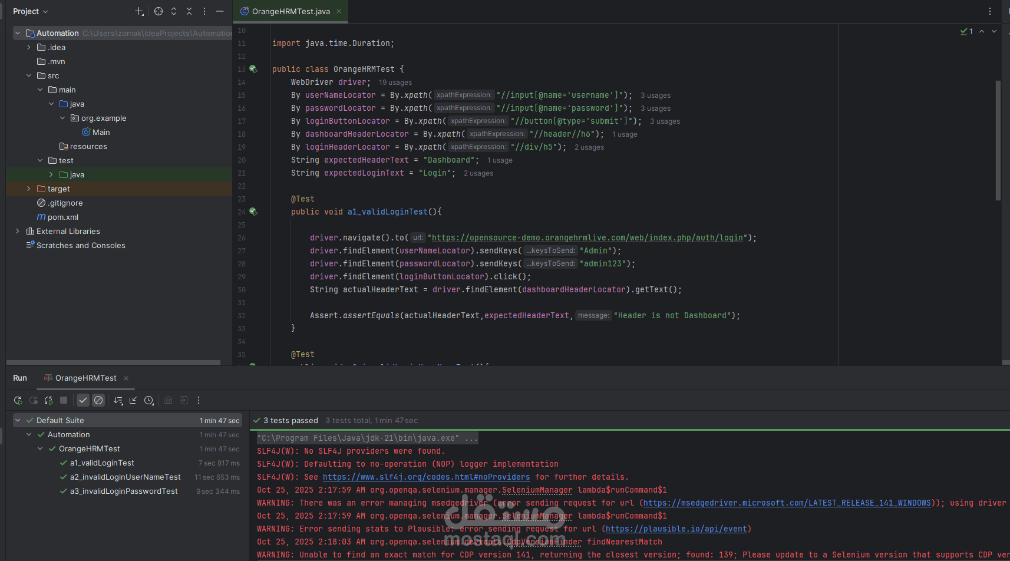This screenshot has width=1010, height=561.
Task: Hide the Project panel with minimize icon
Action: tap(220, 11)
